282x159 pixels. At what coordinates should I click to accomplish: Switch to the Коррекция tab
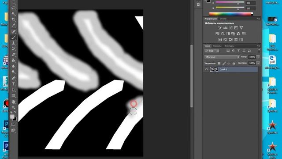pos(211,19)
